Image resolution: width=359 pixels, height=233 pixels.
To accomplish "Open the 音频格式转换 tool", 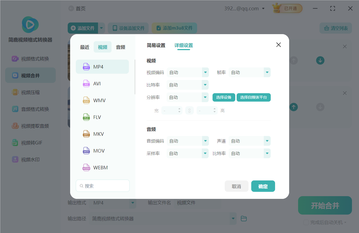I will [30, 109].
